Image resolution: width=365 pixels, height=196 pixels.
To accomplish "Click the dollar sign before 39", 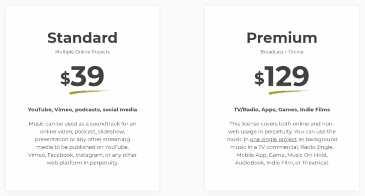I will click(x=65, y=79).
